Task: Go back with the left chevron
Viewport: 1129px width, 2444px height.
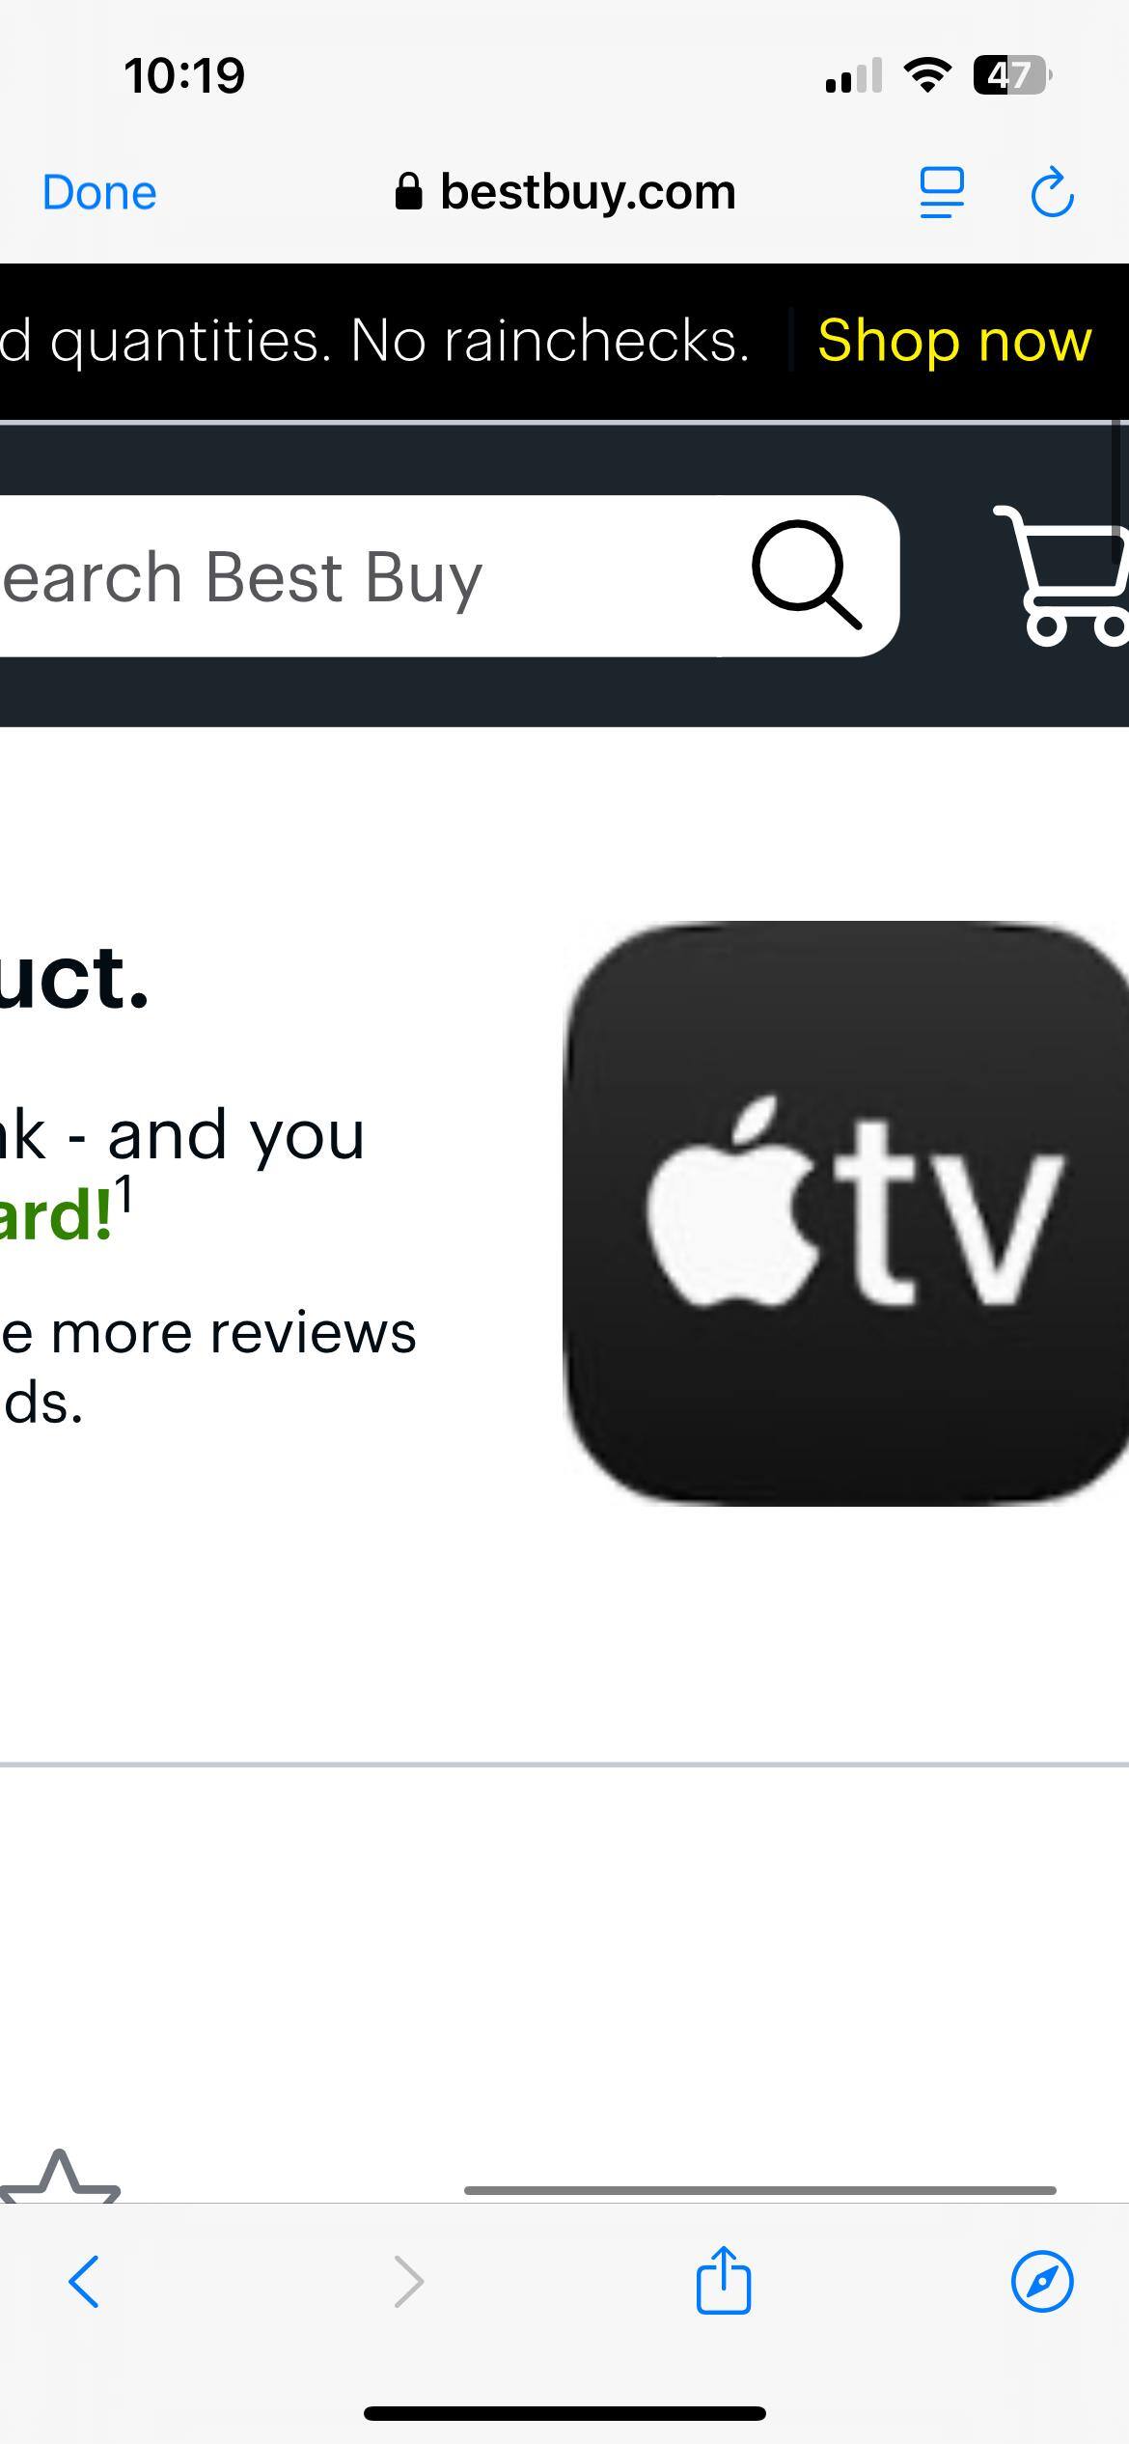Action: coord(85,2282)
